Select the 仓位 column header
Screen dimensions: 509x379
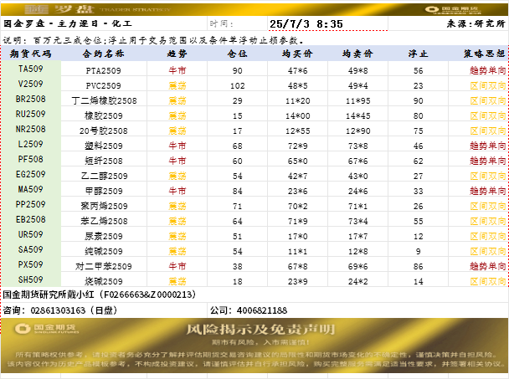[237, 54]
